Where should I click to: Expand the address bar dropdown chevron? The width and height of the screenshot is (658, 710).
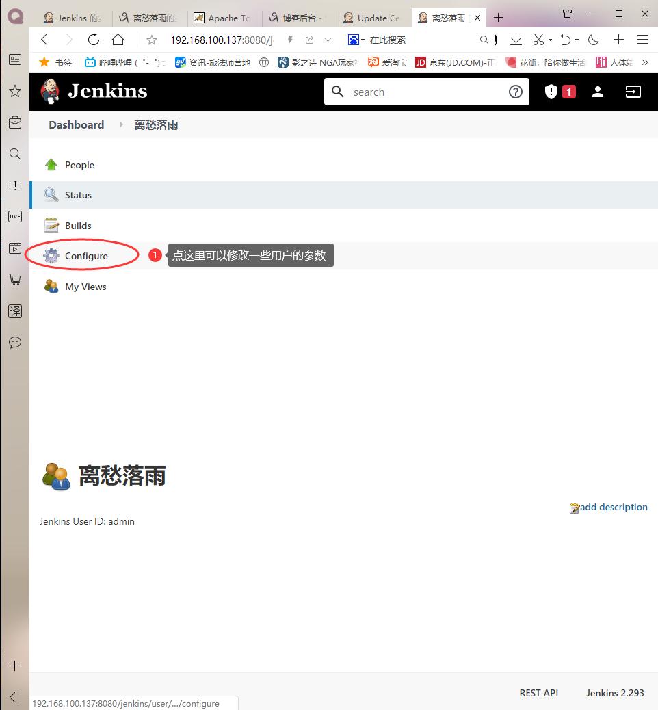point(328,40)
